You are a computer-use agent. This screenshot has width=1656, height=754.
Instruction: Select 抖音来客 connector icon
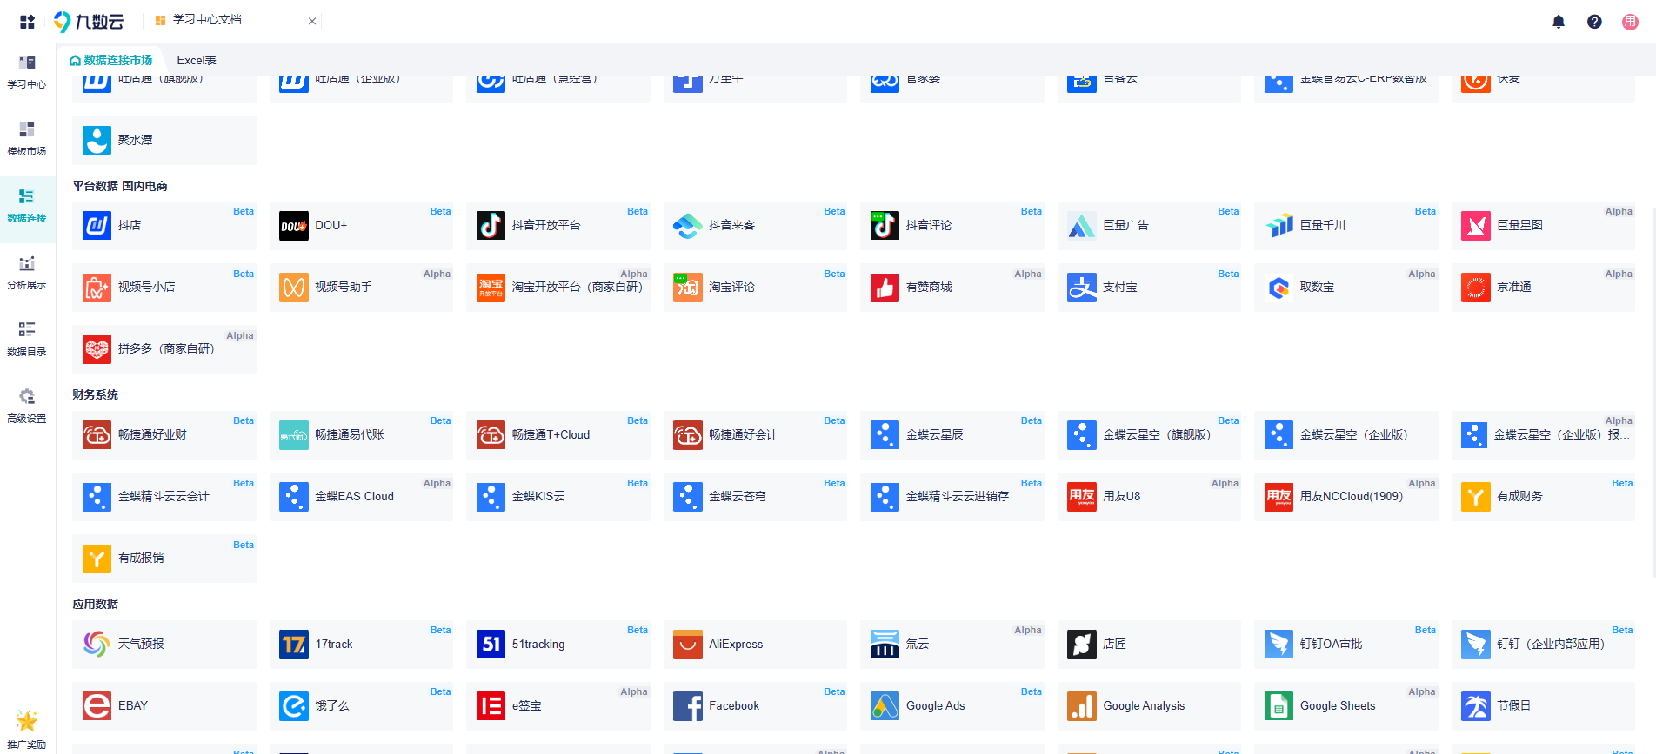tap(688, 225)
